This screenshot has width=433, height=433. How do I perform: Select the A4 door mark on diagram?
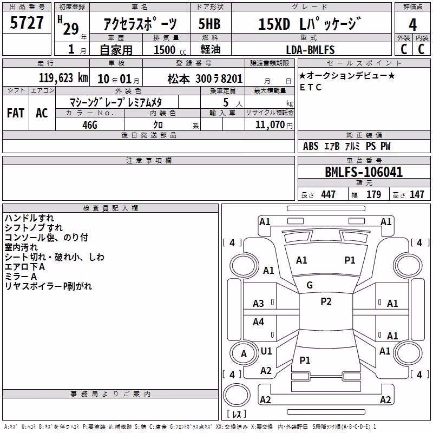pyautogui.click(x=258, y=322)
